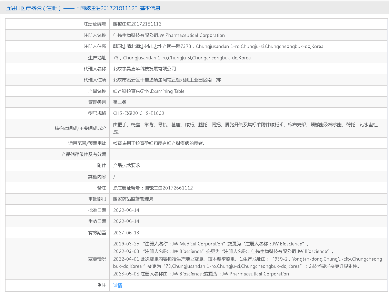This screenshot has height=292, width=389.
Task: Open the 详情 link at the bottom
Action: coord(118,285)
